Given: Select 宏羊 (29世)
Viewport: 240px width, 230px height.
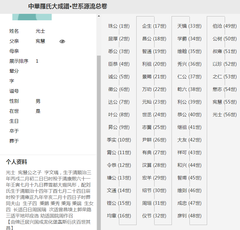Looking at the screenshot, I should [154, 178].
